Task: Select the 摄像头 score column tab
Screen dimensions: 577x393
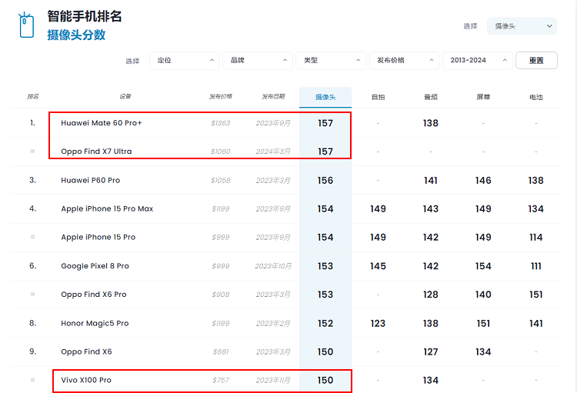Action: pyautogui.click(x=325, y=97)
